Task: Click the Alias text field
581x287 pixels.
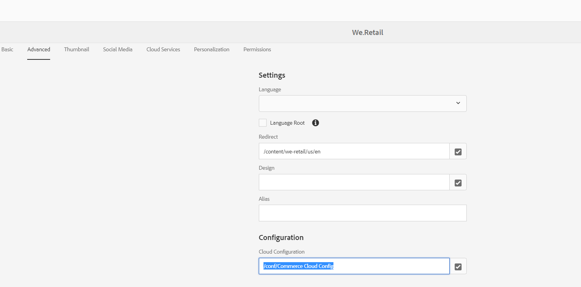Action: click(x=362, y=213)
